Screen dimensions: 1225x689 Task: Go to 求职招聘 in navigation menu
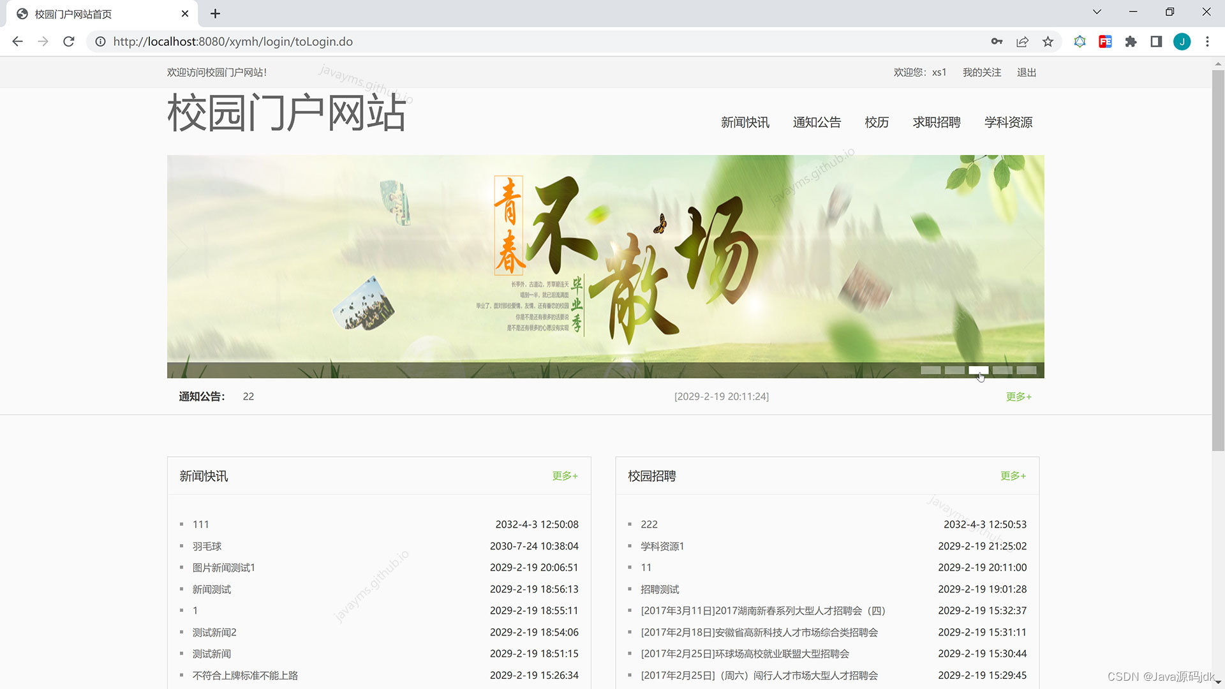(x=936, y=122)
